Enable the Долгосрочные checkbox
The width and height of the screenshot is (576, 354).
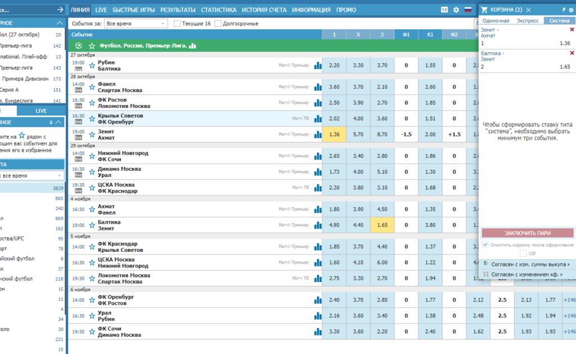click(218, 24)
